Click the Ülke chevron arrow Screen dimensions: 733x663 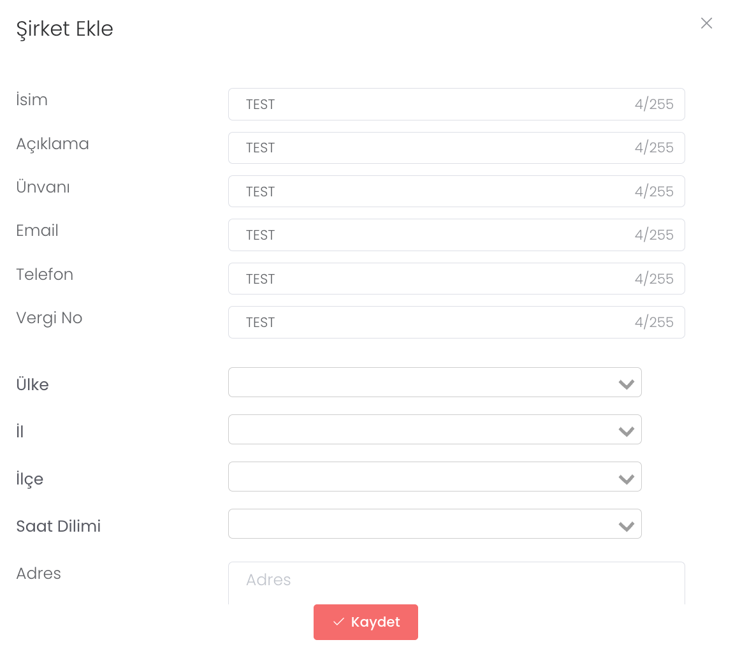(626, 384)
